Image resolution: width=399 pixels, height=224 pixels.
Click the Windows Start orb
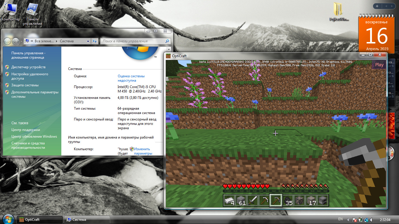click(8, 219)
